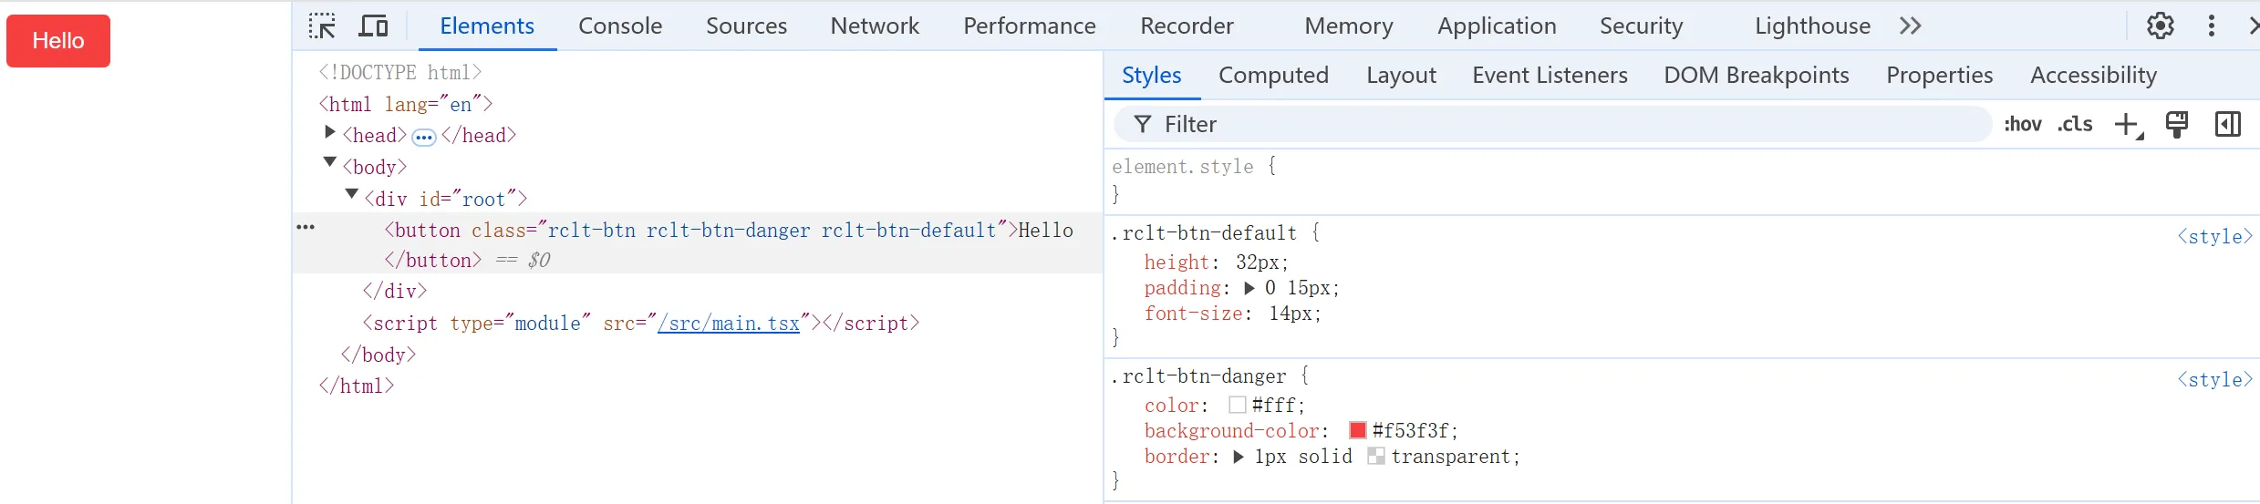Open the DevTools three-dot customize menu
Viewport: 2260px width, 504px height.
2211,26
